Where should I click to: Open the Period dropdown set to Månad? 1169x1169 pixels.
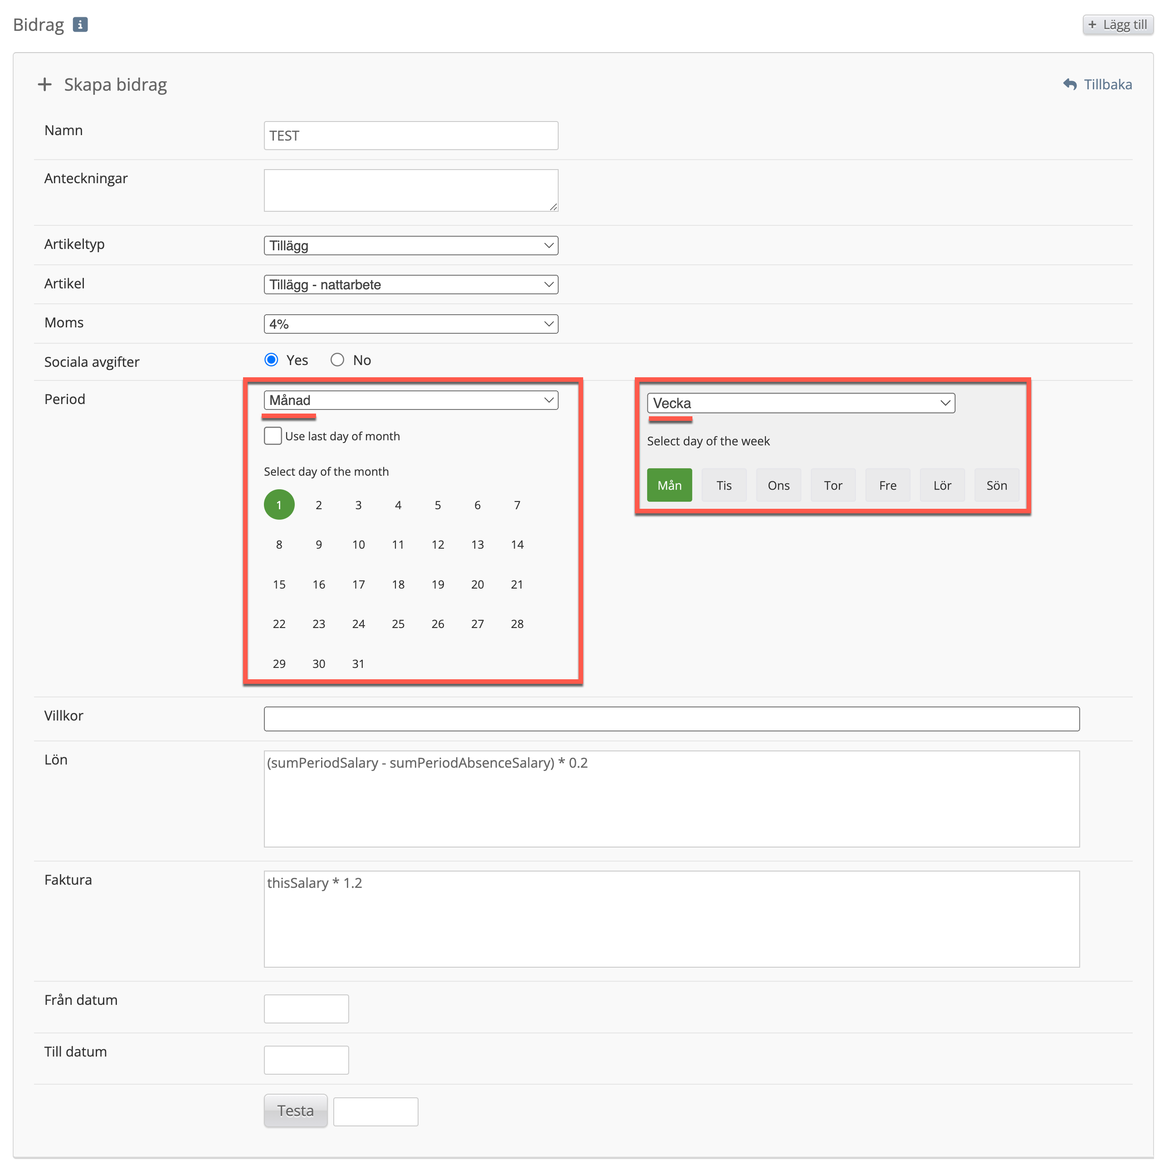410,400
